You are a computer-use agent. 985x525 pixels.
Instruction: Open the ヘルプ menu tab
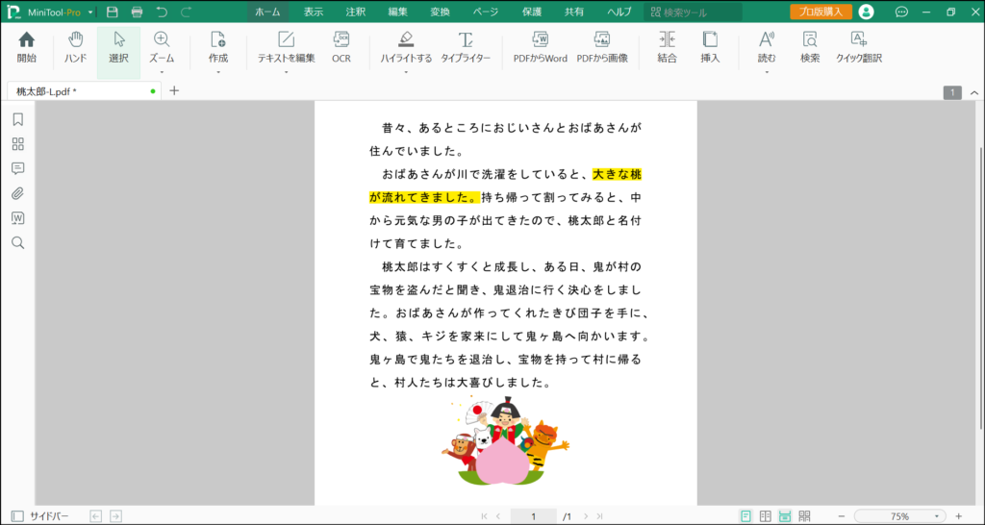tap(619, 12)
